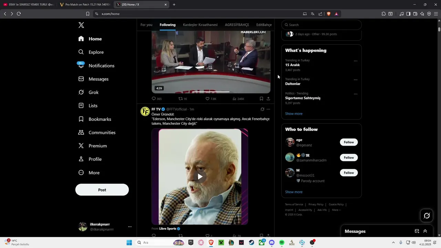Open more options for Sigortamız Sahteymiş trend
Screen dimensions: 441x248
356,94
